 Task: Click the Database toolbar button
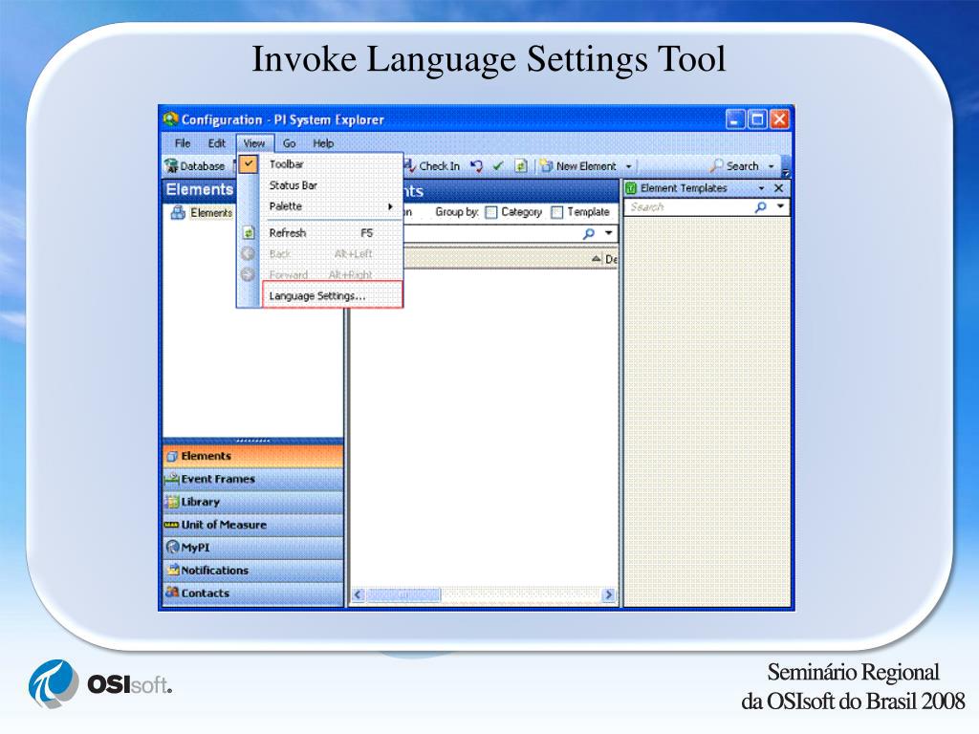coord(195,166)
